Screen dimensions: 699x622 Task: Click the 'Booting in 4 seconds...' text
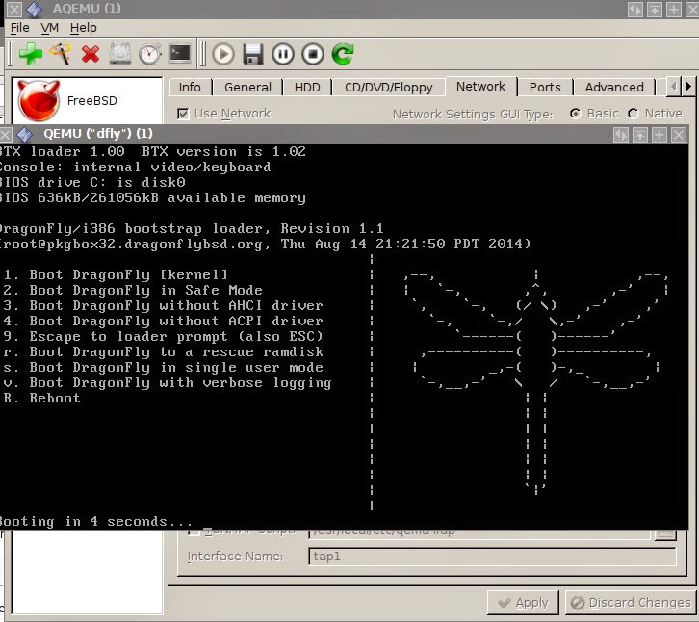[x=96, y=521]
